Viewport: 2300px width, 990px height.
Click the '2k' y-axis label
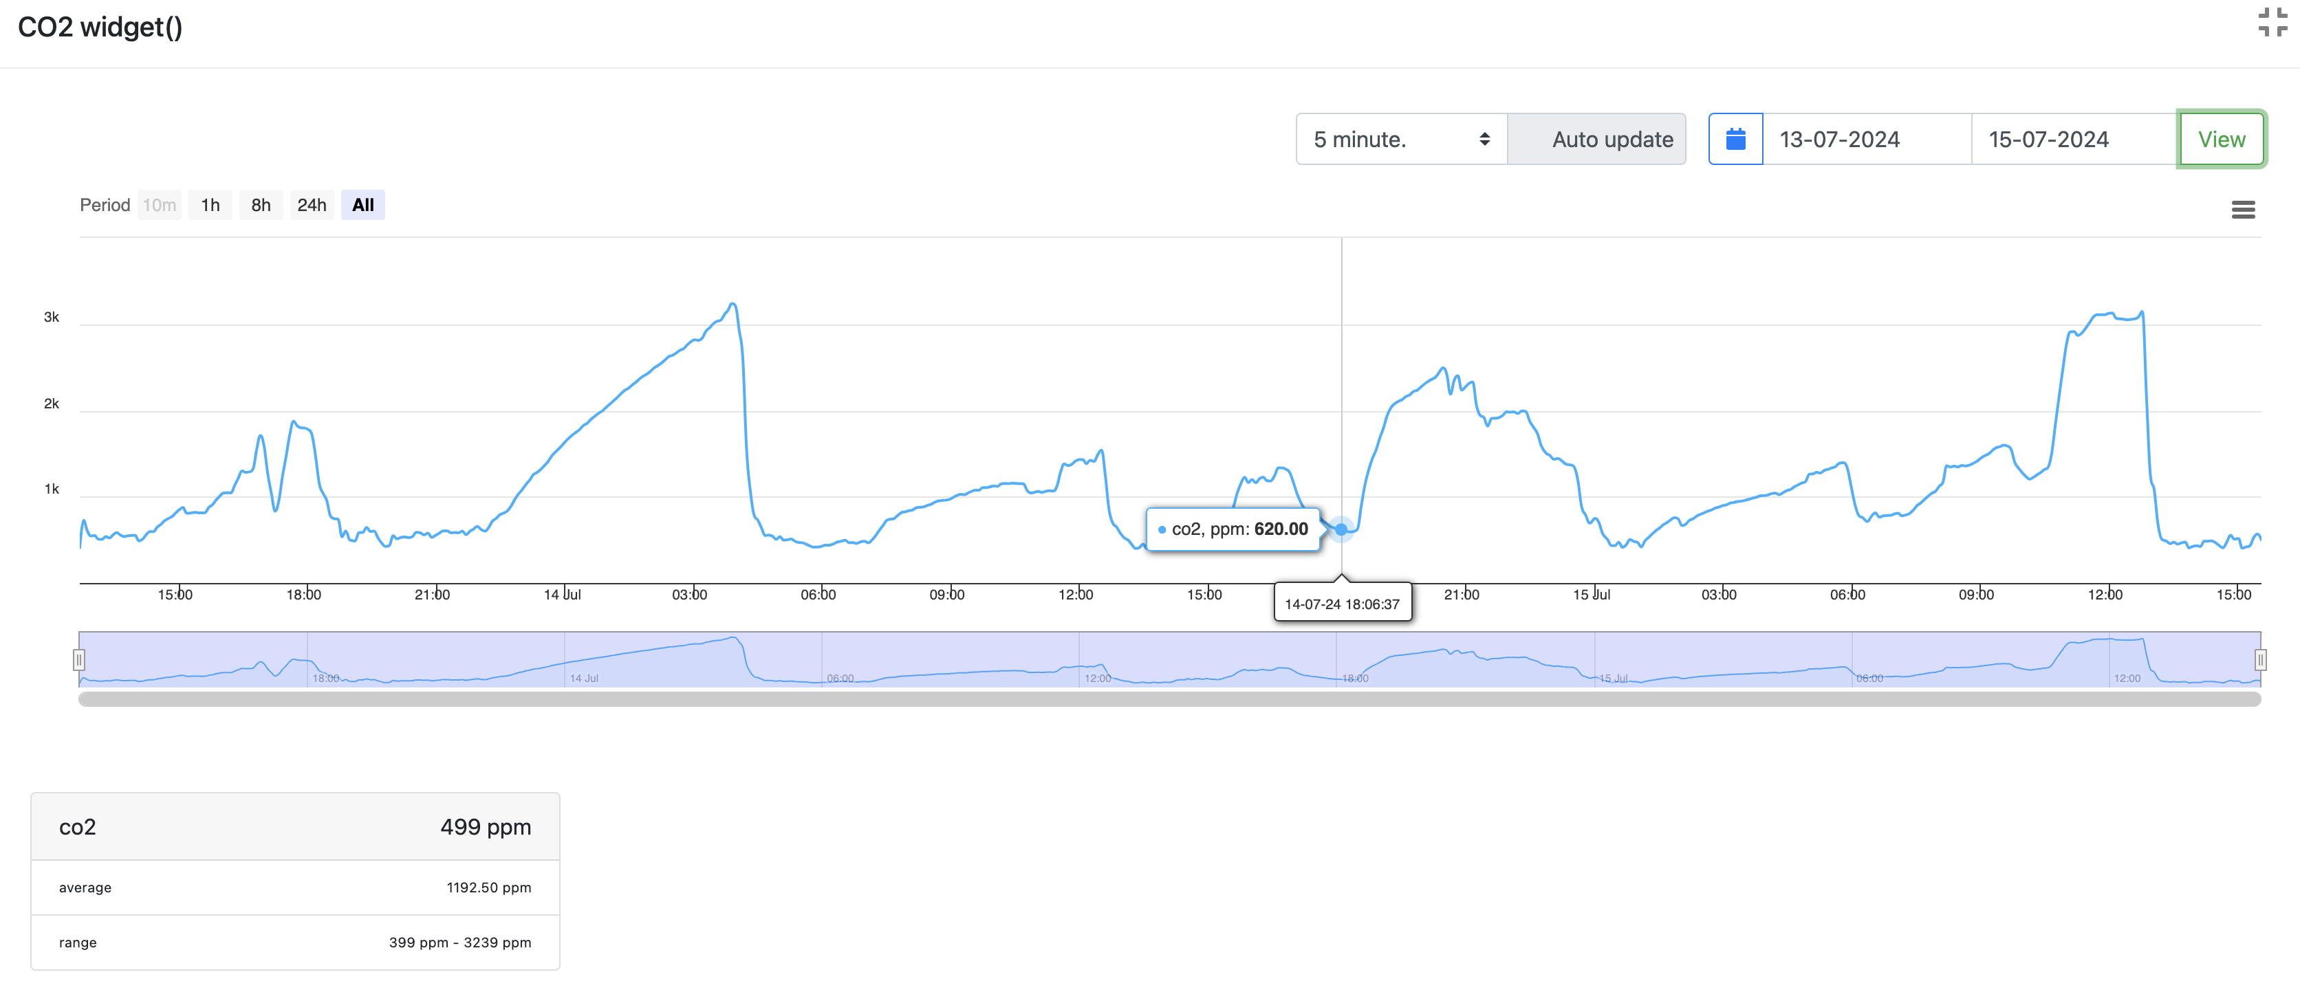pos(52,404)
